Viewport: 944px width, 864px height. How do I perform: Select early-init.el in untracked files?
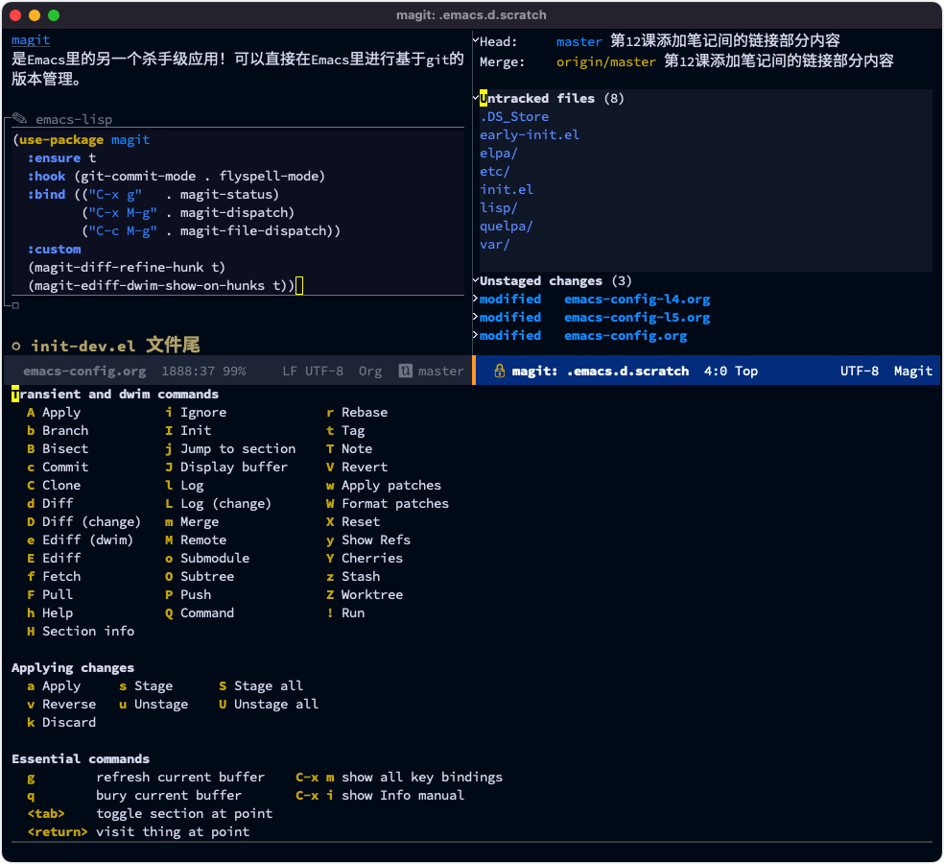point(530,135)
